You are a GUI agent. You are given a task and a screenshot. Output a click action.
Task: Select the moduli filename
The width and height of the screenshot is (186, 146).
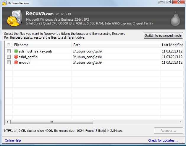25,62
